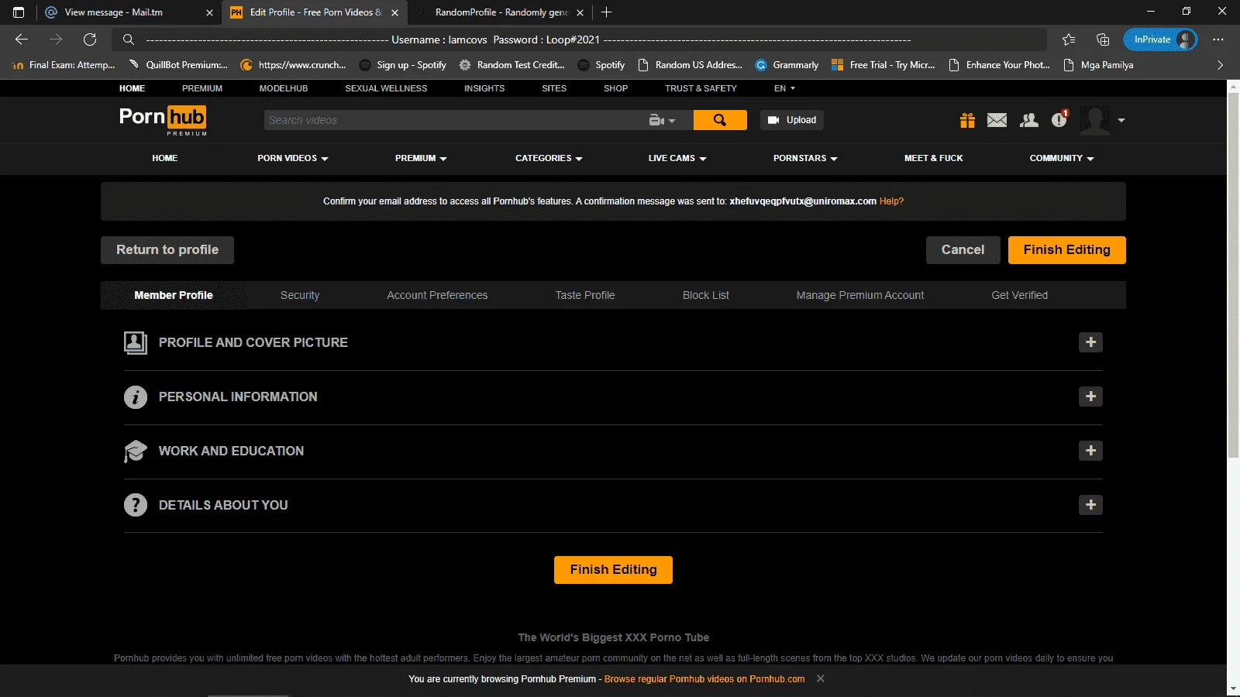Select the Member Profile tab

click(x=174, y=295)
